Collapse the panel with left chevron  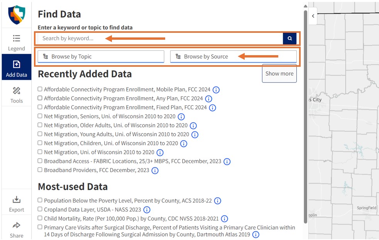(x=313, y=16)
